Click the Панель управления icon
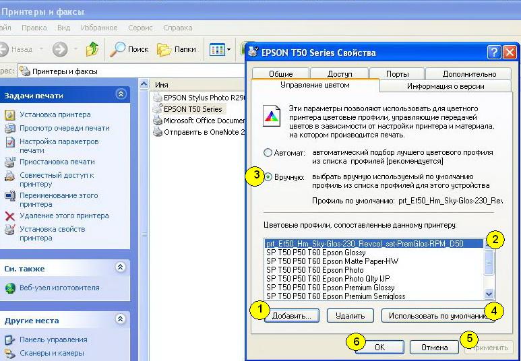 pos(10,340)
